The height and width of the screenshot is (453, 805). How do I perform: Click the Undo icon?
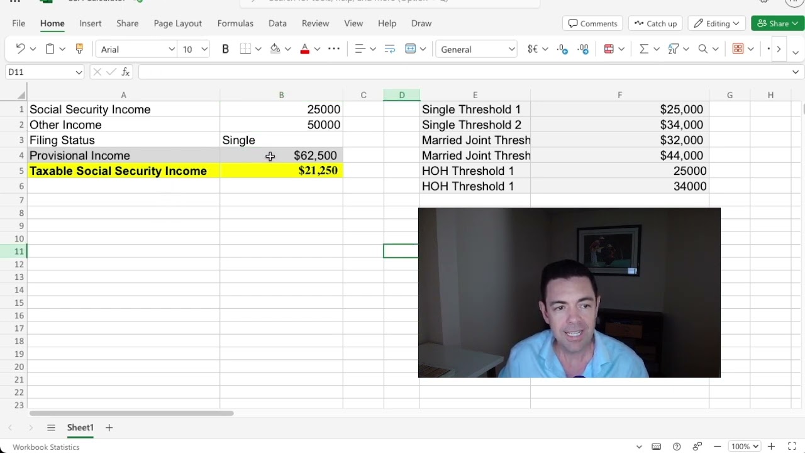point(20,49)
